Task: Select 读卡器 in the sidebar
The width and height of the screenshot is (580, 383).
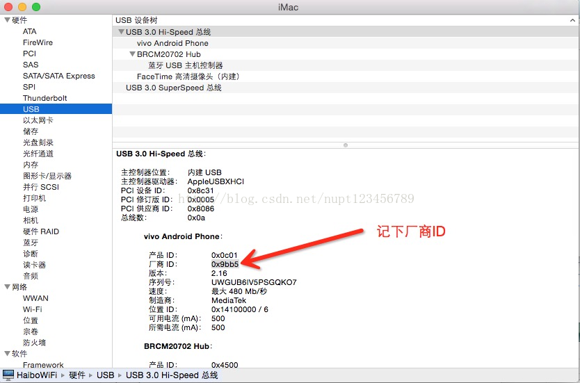Action: (34, 265)
